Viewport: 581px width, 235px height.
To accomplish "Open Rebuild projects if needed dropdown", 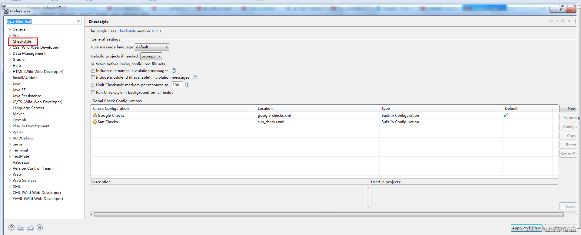I will click(x=151, y=56).
